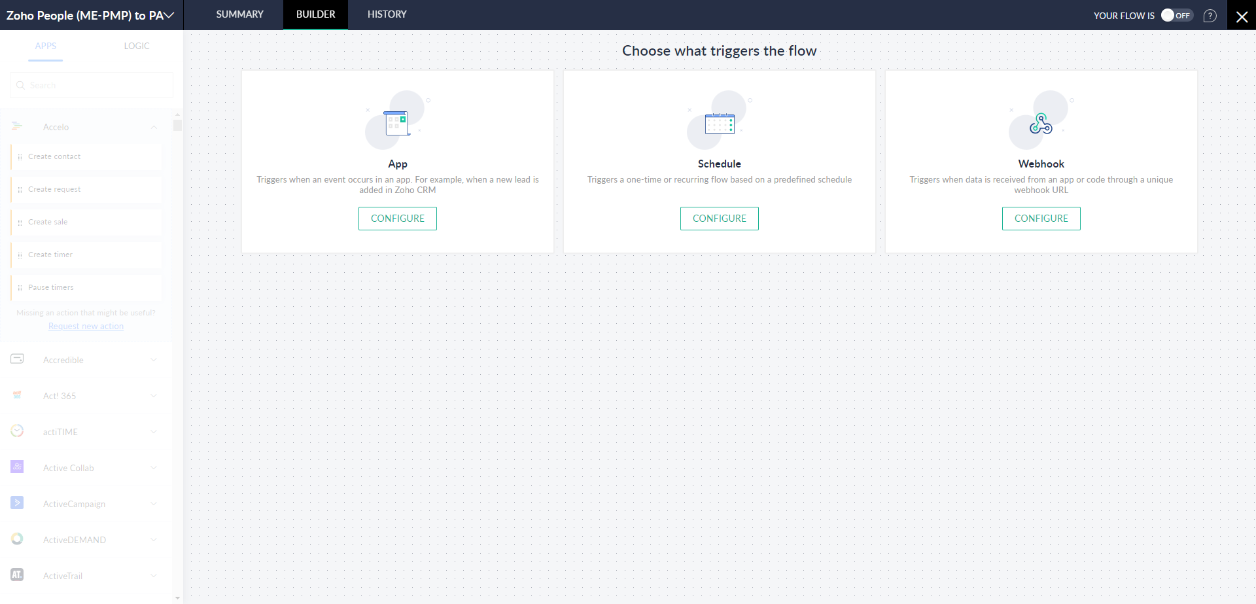Click the drag handle on Create contact
Image resolution: width=1256 pixels, height=604 pixels.
(x=20, y=157)
